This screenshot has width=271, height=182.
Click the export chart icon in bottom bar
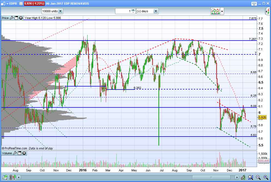tap(5, 177)
